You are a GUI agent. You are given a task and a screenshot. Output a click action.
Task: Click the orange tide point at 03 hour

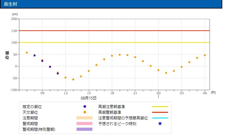(182, 67)
